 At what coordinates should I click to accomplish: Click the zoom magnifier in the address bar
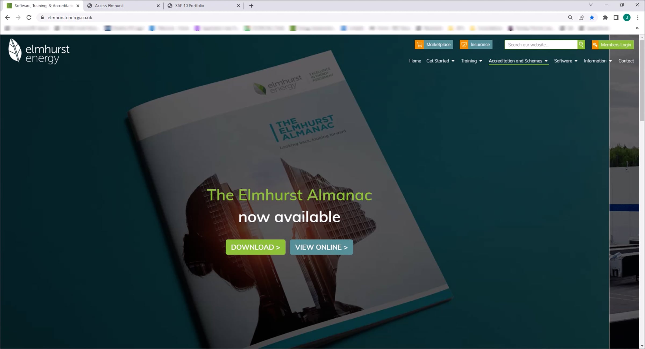click(570, 17)
